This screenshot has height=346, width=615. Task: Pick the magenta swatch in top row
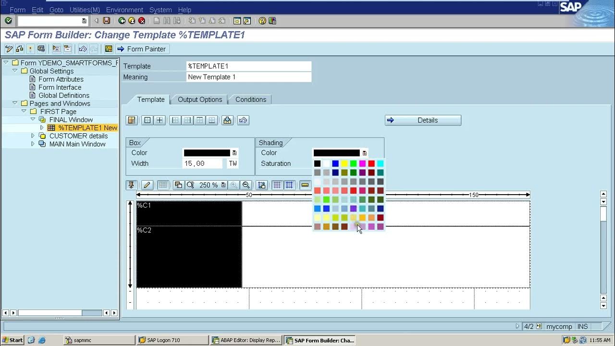tap(362, 164)
